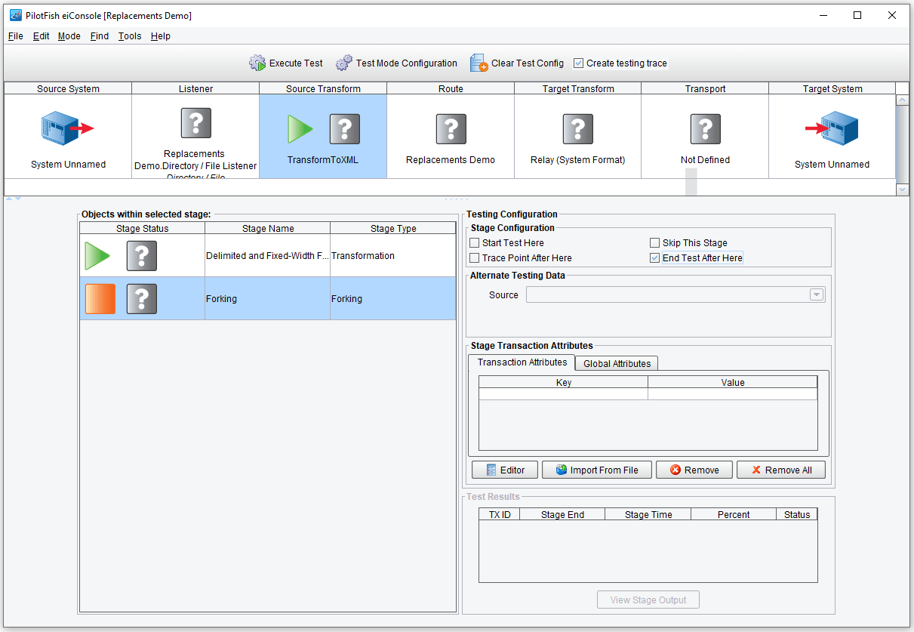Open the Alternate Testing Data Source dropdown
Image resolution: width=914 pixels, height=632 pixels.
point(816,295)
